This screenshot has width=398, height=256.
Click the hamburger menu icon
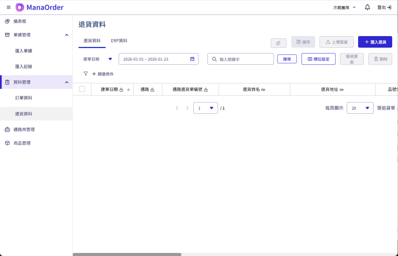8,7
